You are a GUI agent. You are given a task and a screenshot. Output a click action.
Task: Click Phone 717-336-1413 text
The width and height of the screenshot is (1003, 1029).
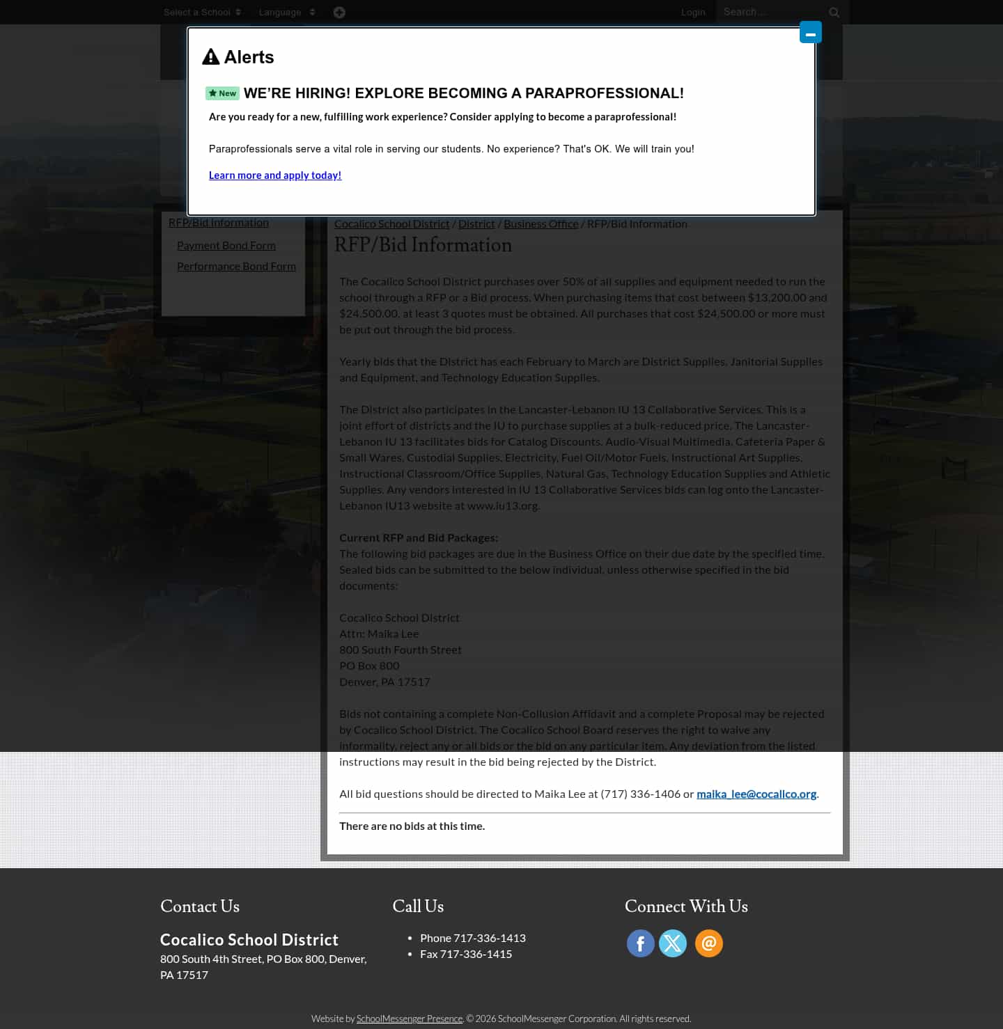point(473,938)
